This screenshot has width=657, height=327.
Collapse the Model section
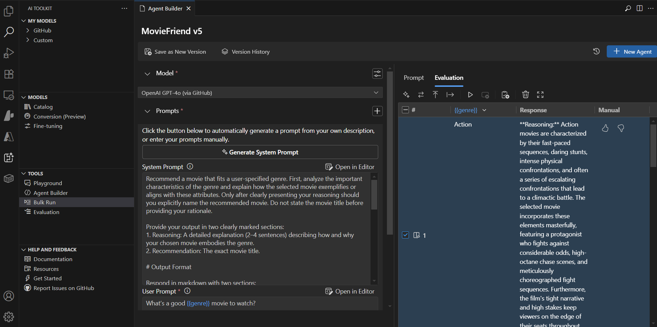click(x=147, y=74)
